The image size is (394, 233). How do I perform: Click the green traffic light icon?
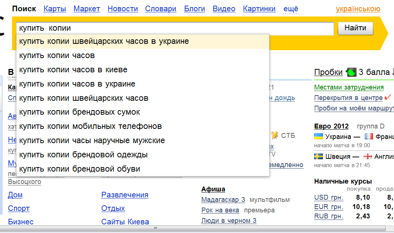coord(351,72)
